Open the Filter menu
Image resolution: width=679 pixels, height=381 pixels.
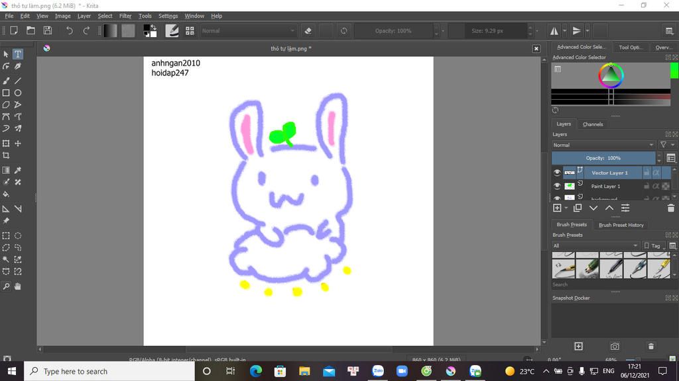[x=125, y=16]
